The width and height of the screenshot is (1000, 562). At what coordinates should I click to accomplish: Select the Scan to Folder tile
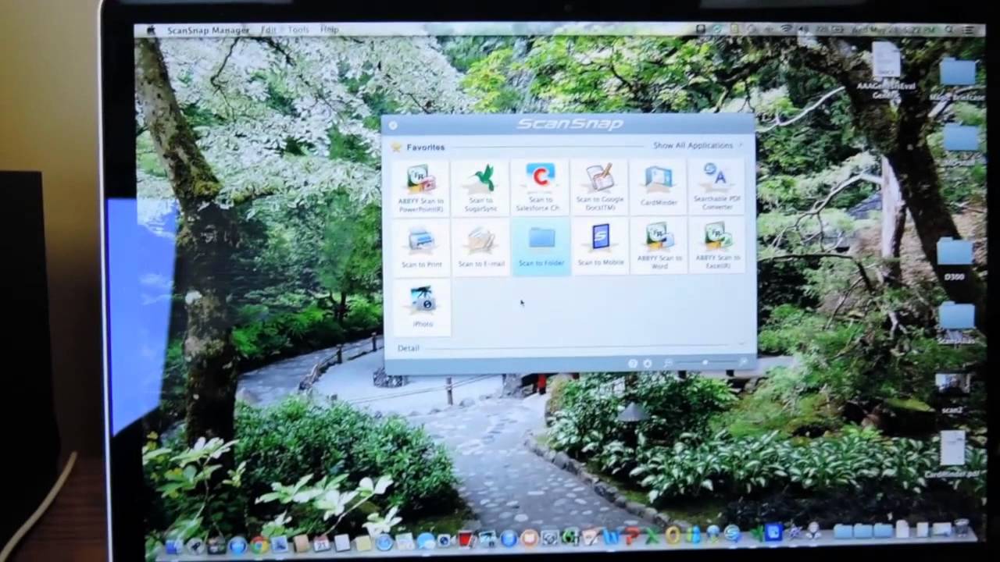pyautogui.click(x=541, y=246)
